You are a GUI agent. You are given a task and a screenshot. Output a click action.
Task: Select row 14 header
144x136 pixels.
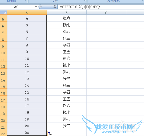(x=3, y=79)
